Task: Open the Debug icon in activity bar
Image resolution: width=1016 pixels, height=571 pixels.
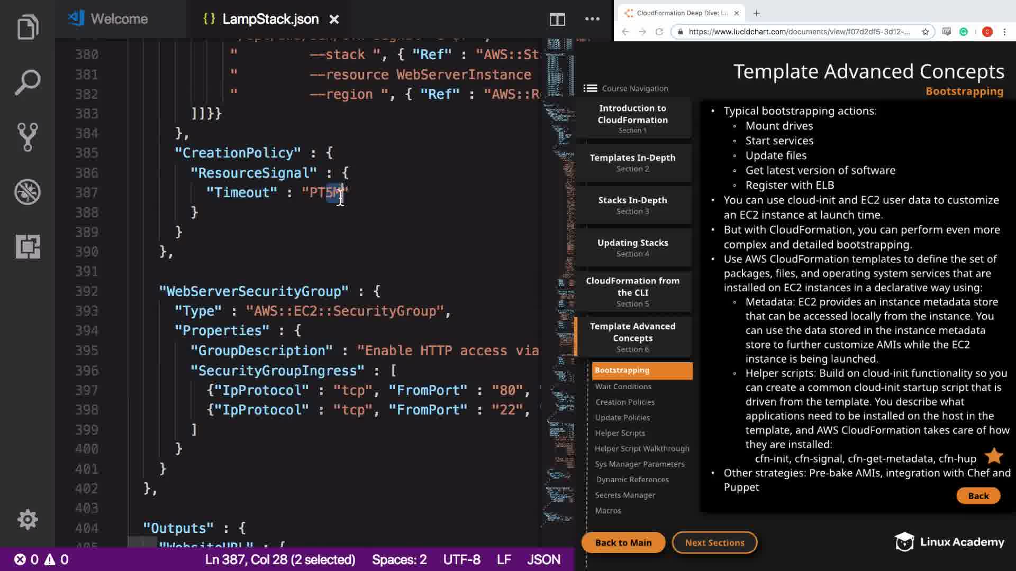Action: tap(28, 192)
